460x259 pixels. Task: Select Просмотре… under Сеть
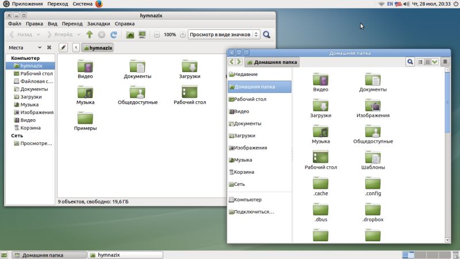(x=30, y=143)
